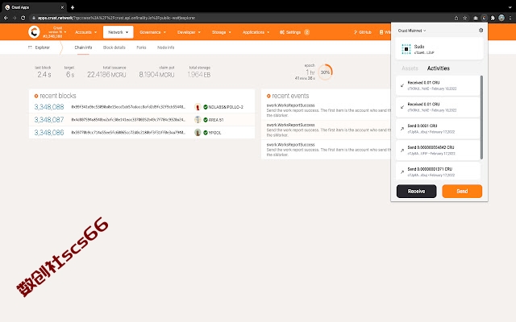This screenshot has height=322, width=516.
Task: Click the Explorer breadcrumb label
Action: click(x=43, y=47)
